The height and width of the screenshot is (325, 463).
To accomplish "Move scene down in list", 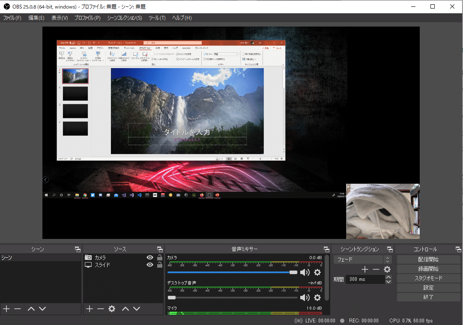I will tap(42, 309).
